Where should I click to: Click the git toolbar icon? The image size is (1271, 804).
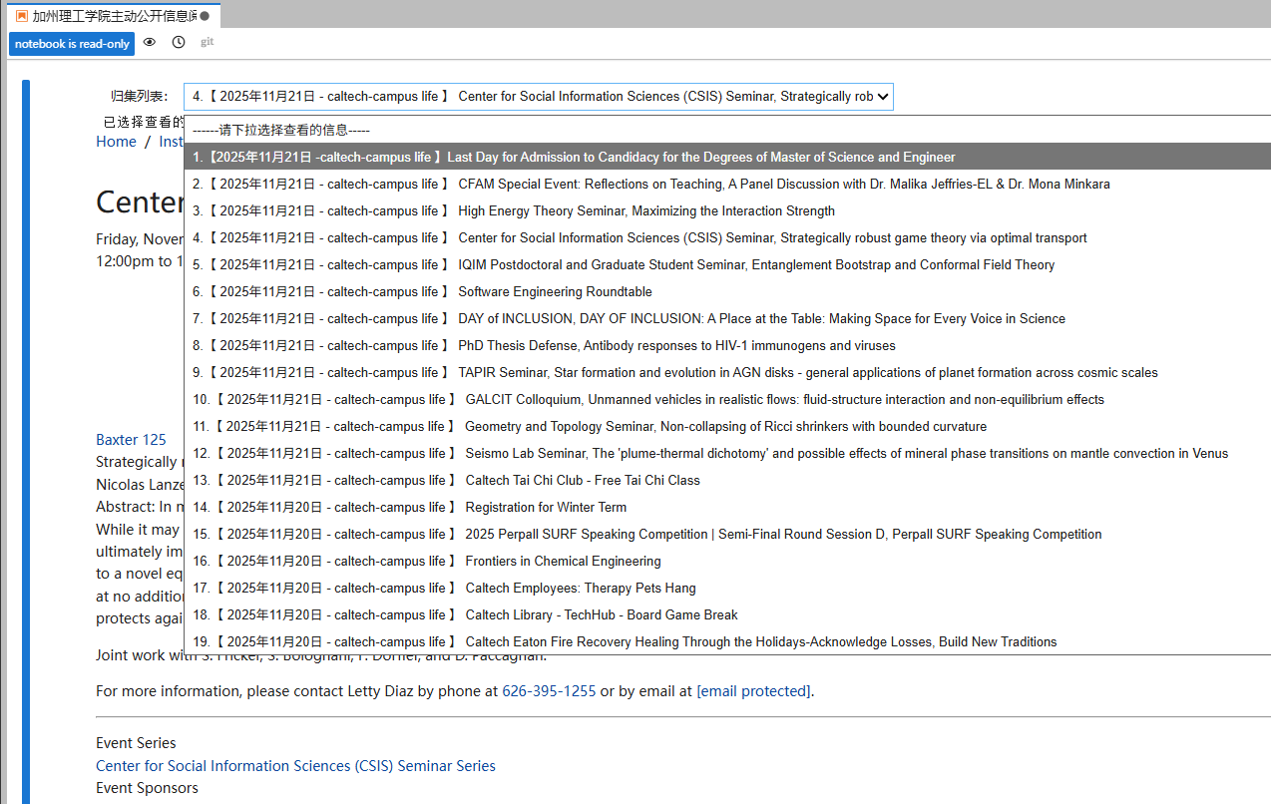click(x=208, y=42)
